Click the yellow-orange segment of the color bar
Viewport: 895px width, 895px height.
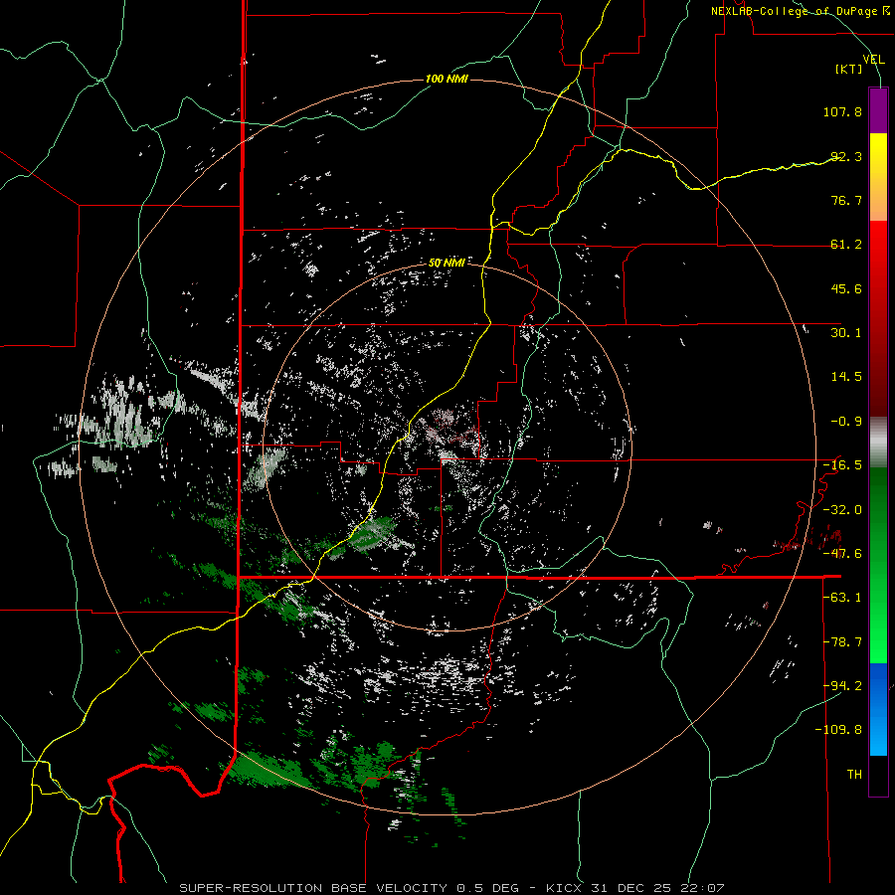(x=878, y=177)
